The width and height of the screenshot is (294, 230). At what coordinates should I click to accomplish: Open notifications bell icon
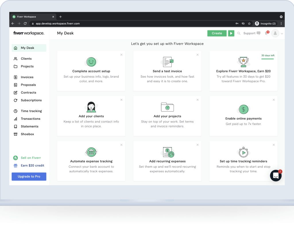pyautogui.click(x=266, y=33)
